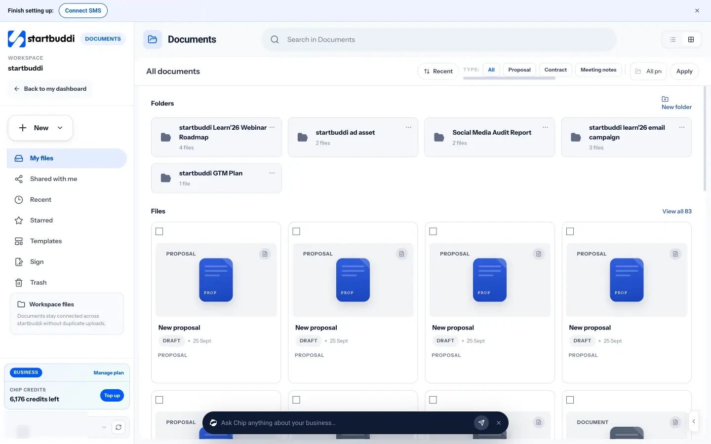Go Back to my dashboard
Screen dimensions: 711x444
(50, 89)
